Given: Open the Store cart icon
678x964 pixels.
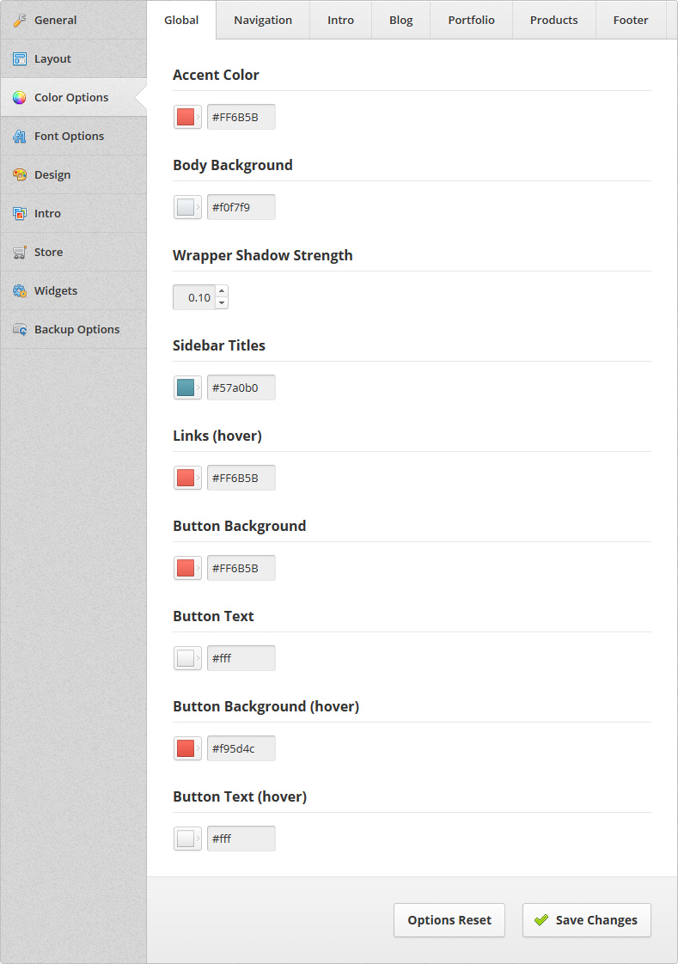Looking at the screenshot, I should tap(20, 253).
